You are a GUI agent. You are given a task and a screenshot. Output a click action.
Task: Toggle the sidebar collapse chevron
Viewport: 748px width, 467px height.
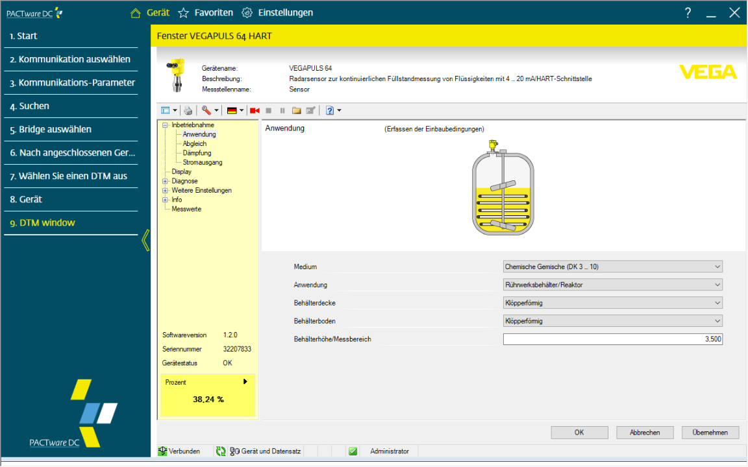click(145, 241)
